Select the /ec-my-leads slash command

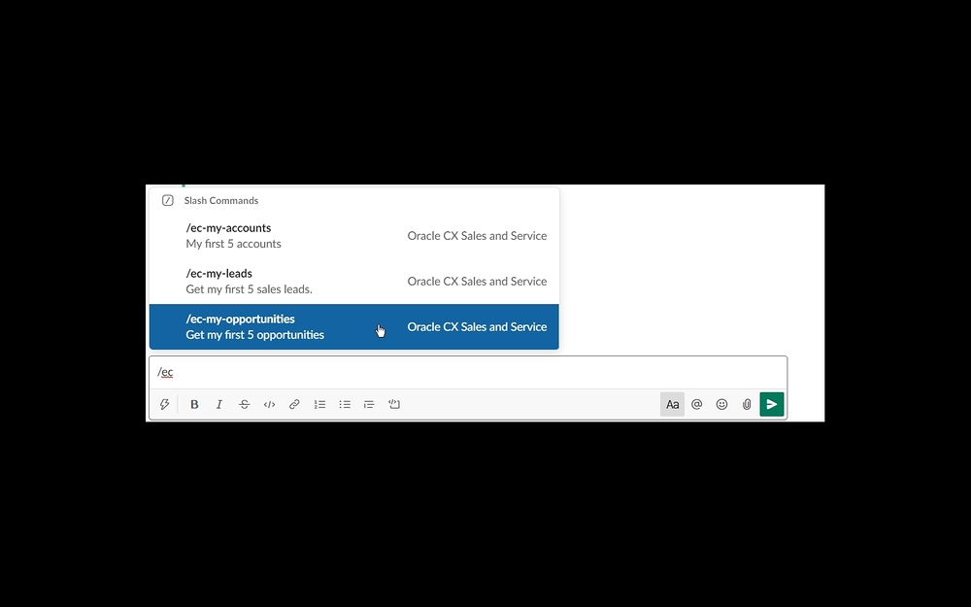coord(354,282)
